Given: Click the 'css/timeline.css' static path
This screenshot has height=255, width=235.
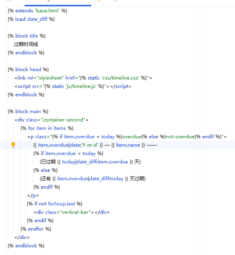Looking at the screenshot, I should pos(121,78).
